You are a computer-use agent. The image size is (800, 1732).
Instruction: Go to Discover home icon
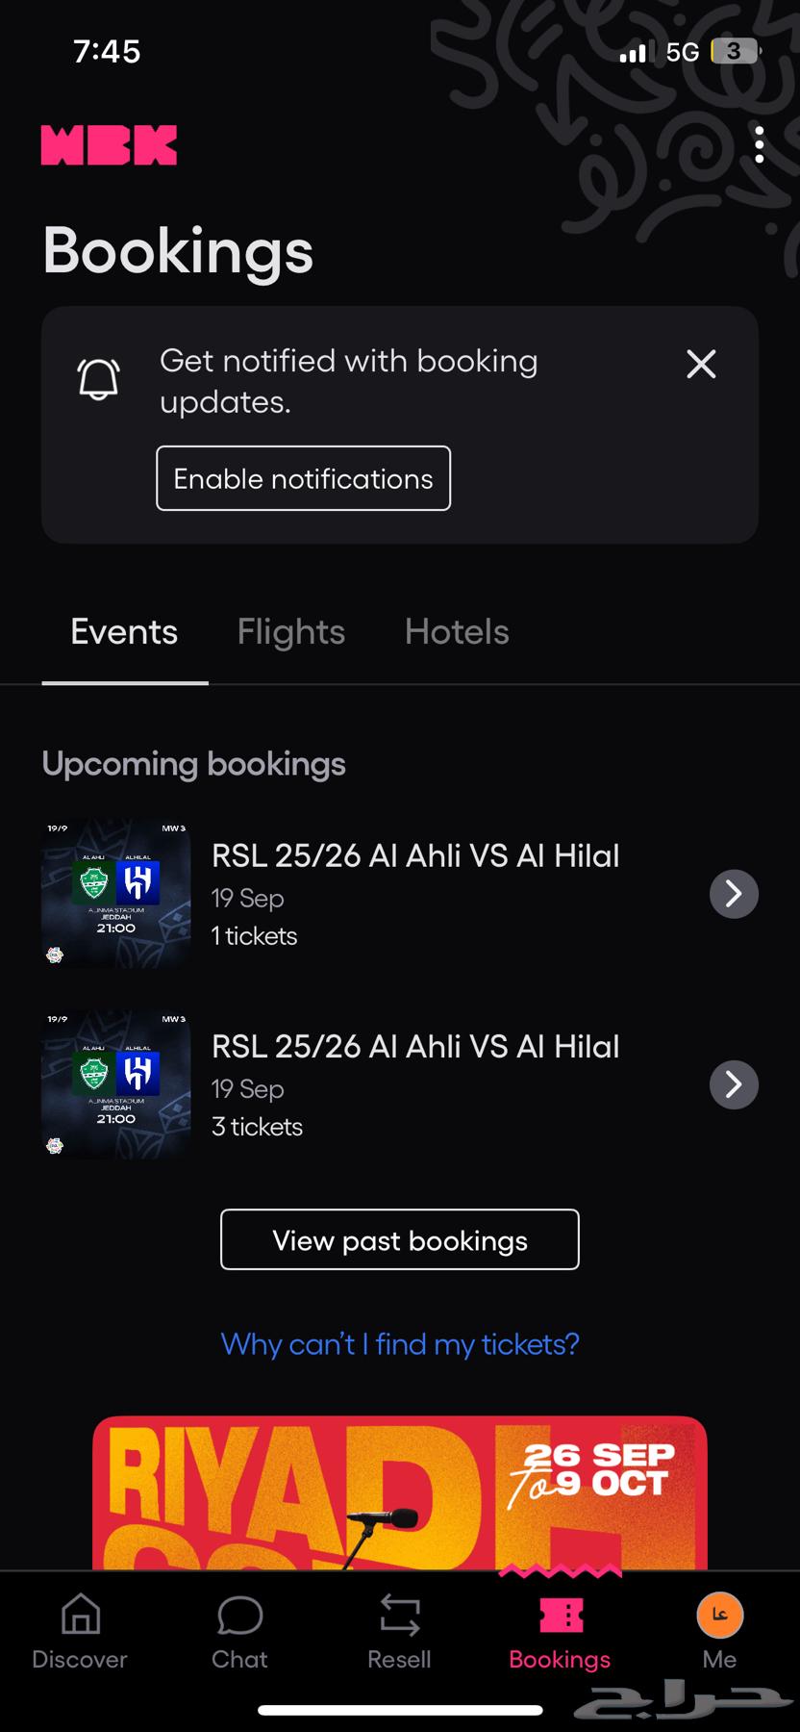(80, 1617)
